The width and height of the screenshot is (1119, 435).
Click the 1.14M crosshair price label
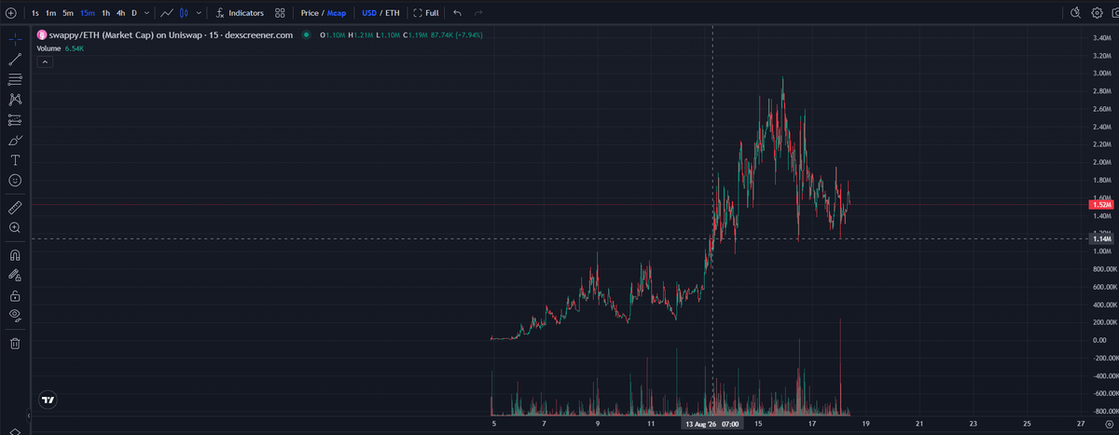point(1100,238)
